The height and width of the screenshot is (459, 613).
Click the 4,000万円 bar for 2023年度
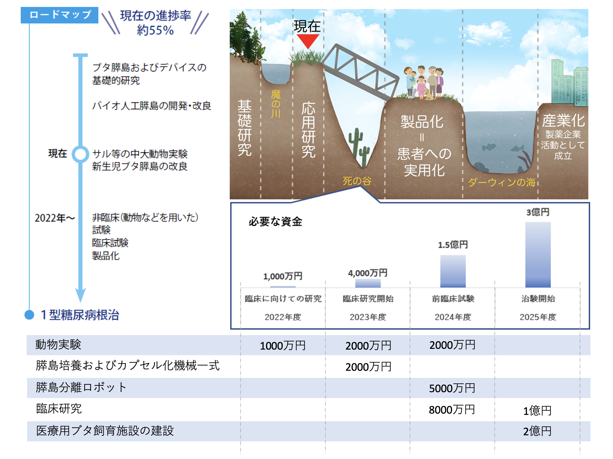[368, 283]
